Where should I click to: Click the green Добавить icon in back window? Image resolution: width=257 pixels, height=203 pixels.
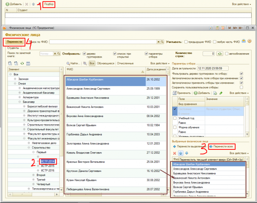[8, 4]
